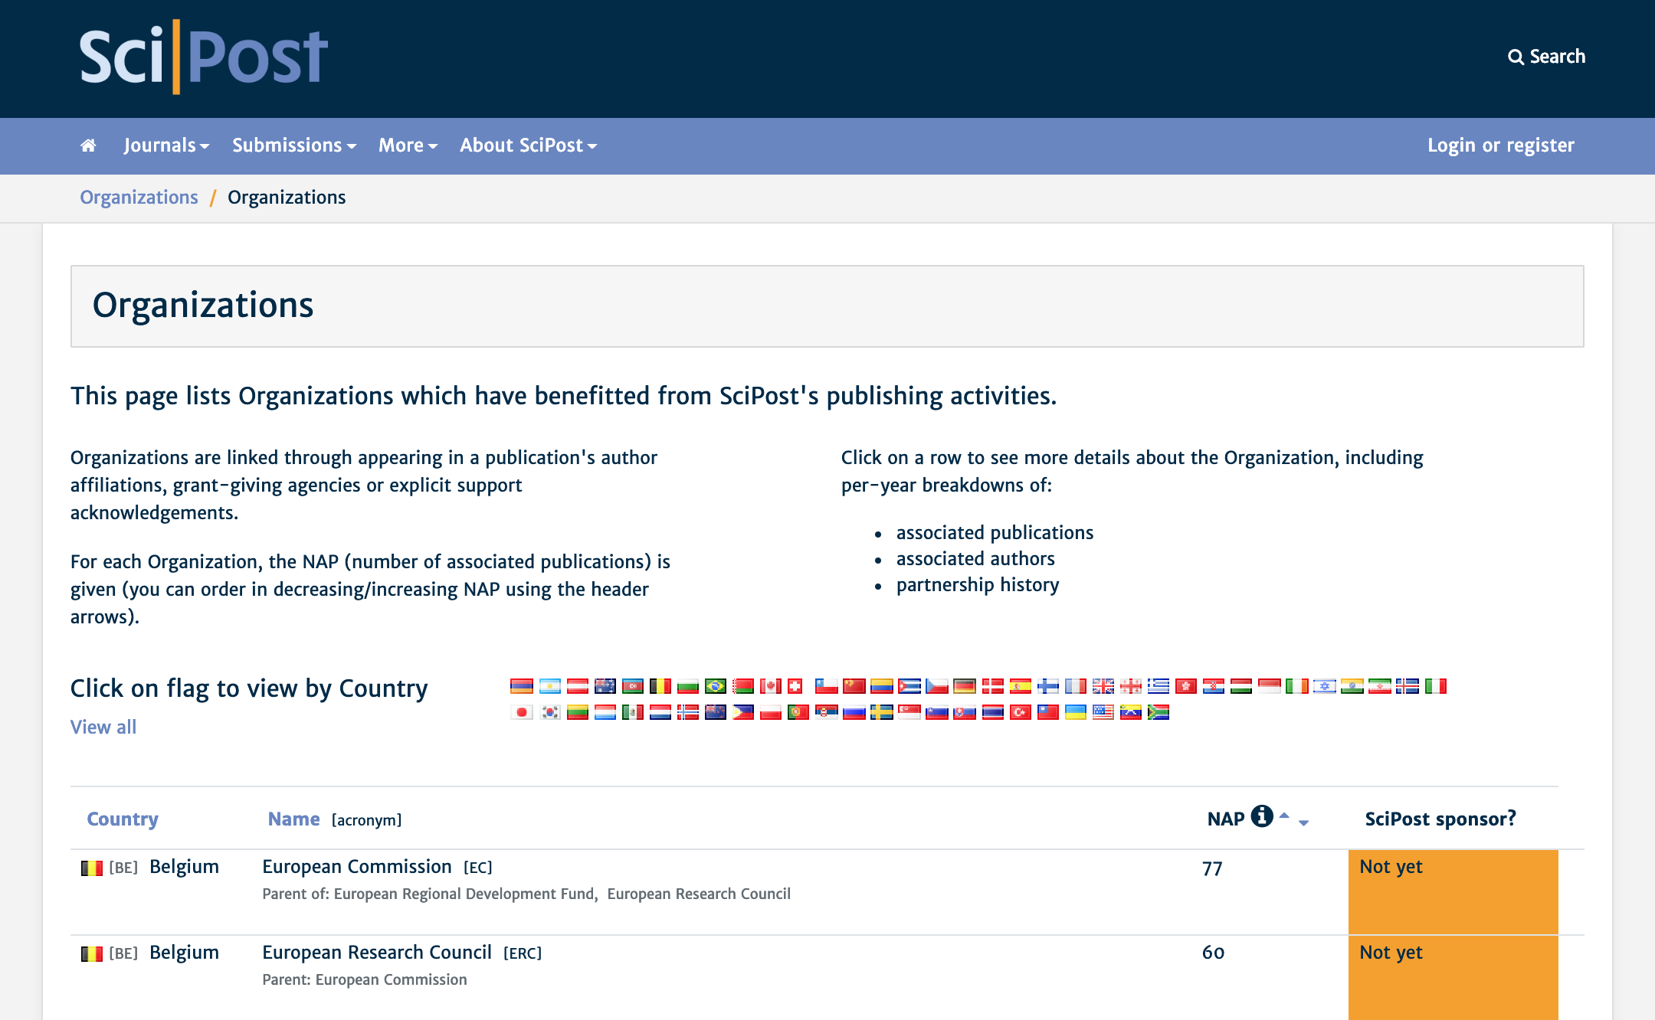Select the Japan flag
The image size is (1655, 1020).
[x=522, y=712]
